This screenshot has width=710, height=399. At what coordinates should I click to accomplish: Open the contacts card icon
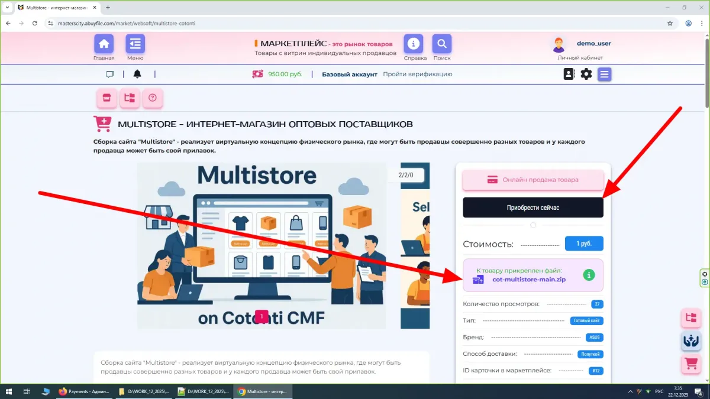coord(569,74)
